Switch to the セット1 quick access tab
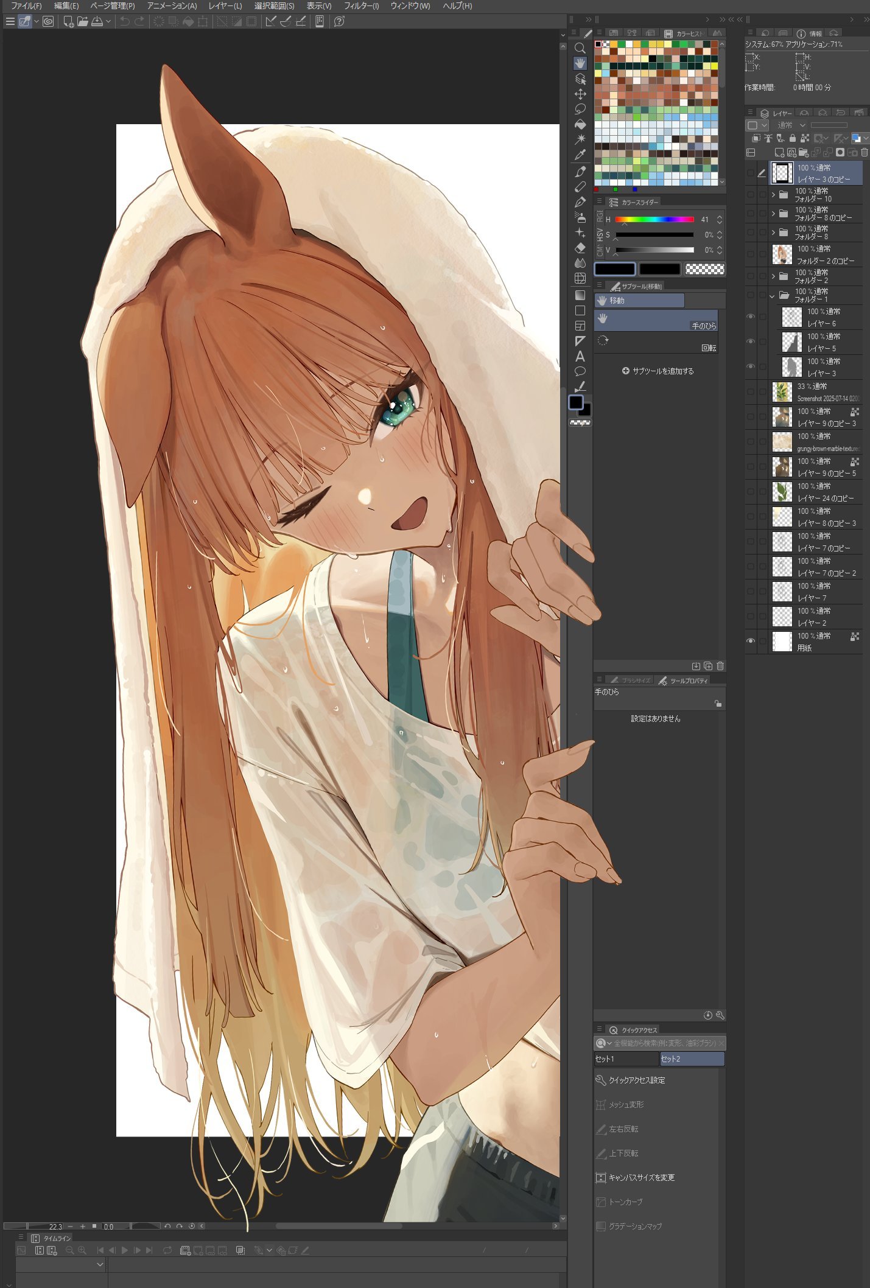Image resolution: width=870 pixels, height=1288 pixels. (625, 1059)
